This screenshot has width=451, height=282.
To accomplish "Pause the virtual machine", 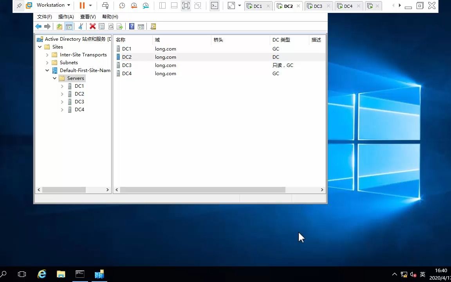I will click(82, 5).
